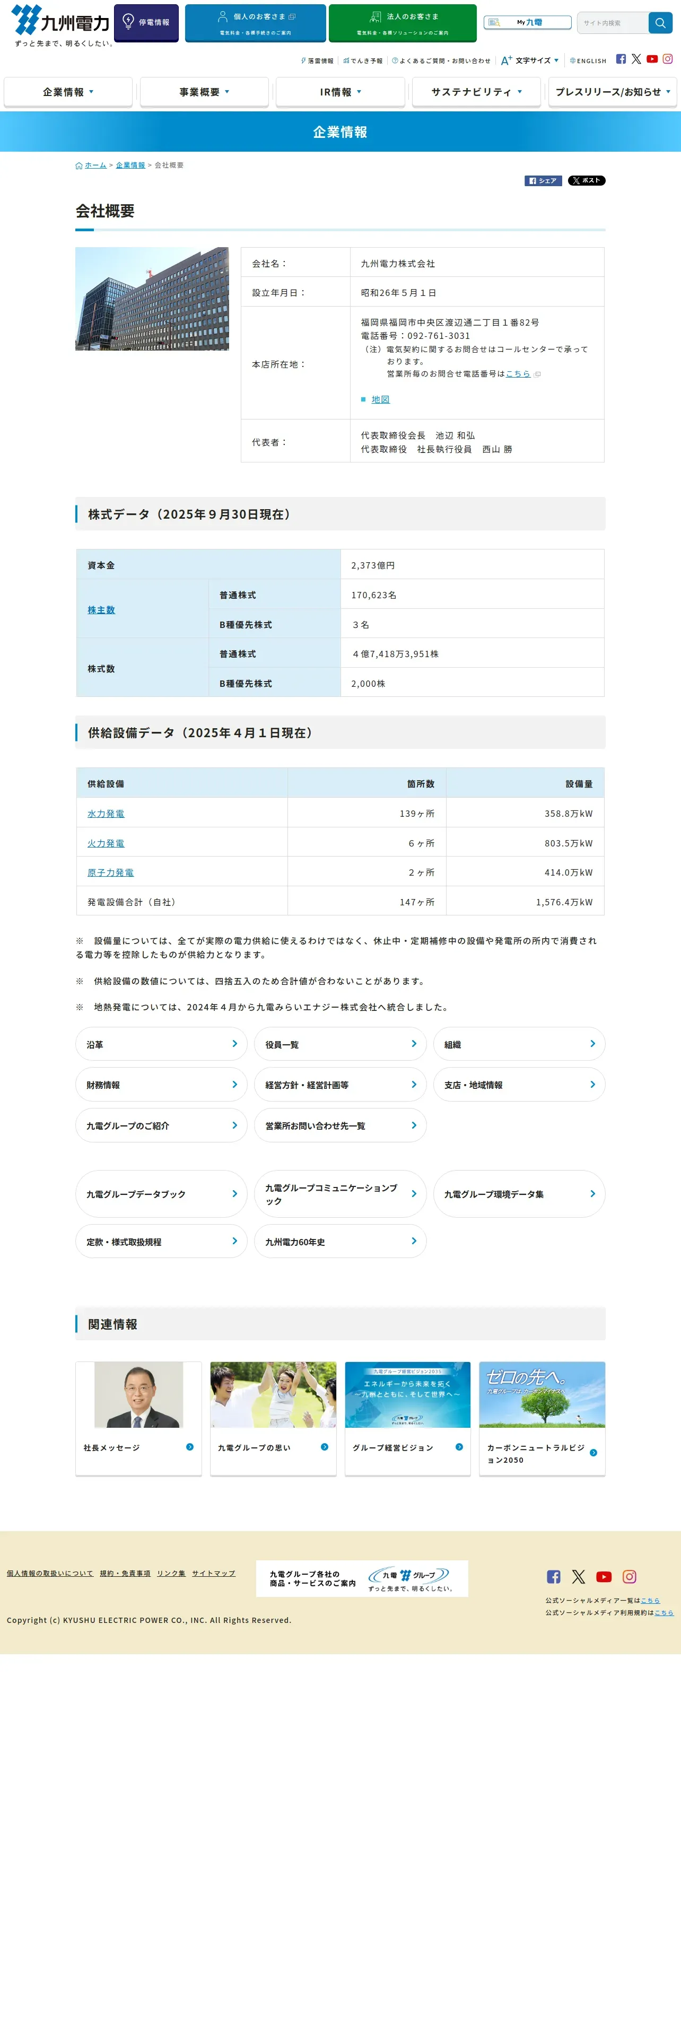Viewport: 681px width, 2043px height.
Task: Open Facebook icon in header
Action: (621, 59)
